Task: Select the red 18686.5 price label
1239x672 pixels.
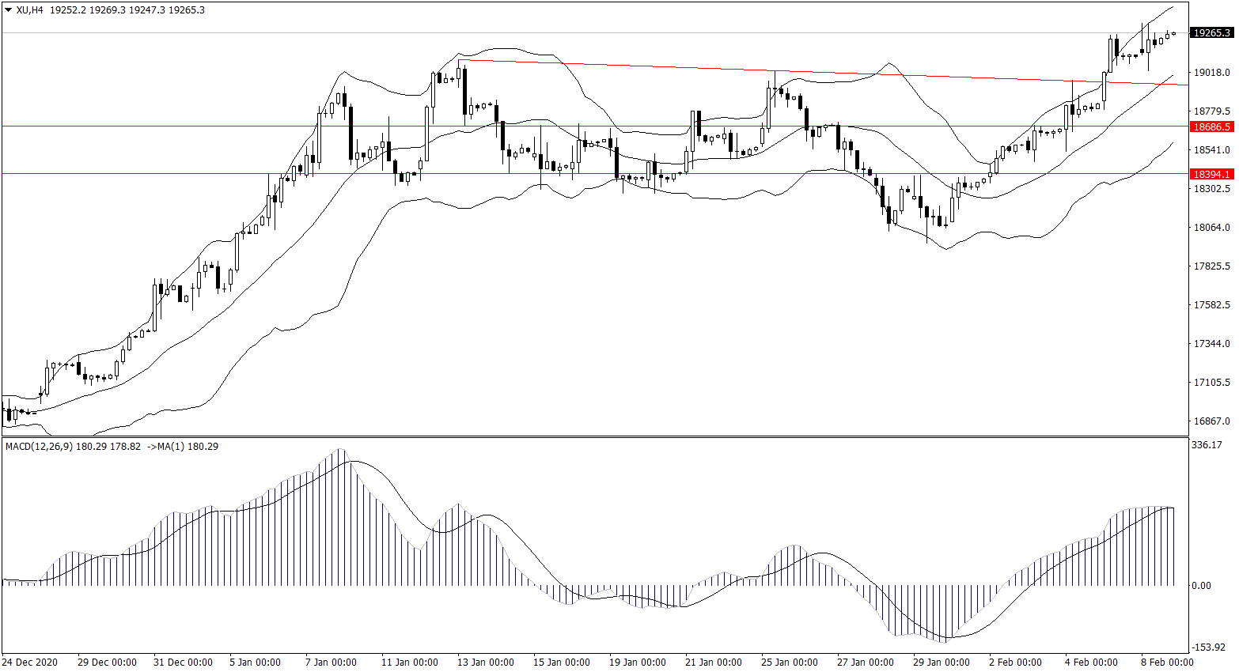Action: 1211,126
